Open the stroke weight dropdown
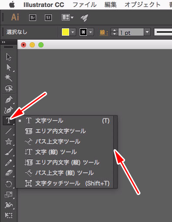Viewport: 172px width, 222px height. pos(147,32)
